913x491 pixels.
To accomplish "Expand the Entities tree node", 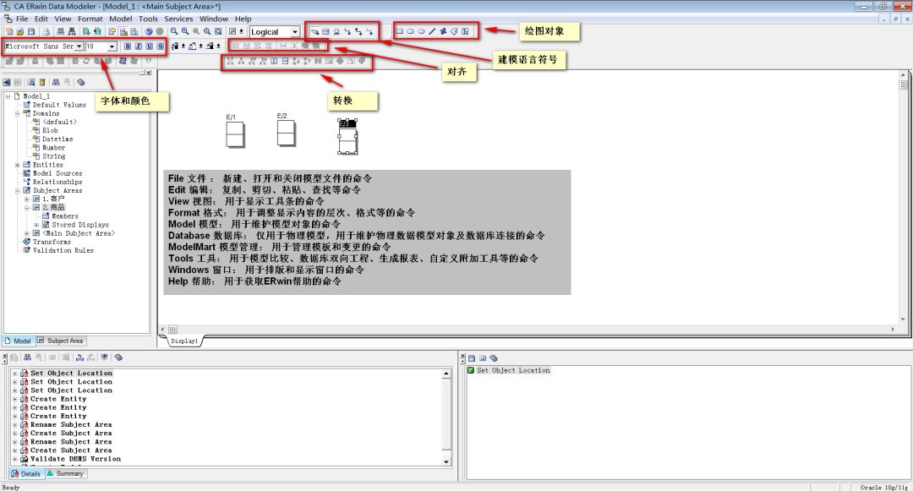I will pos(18,165).
